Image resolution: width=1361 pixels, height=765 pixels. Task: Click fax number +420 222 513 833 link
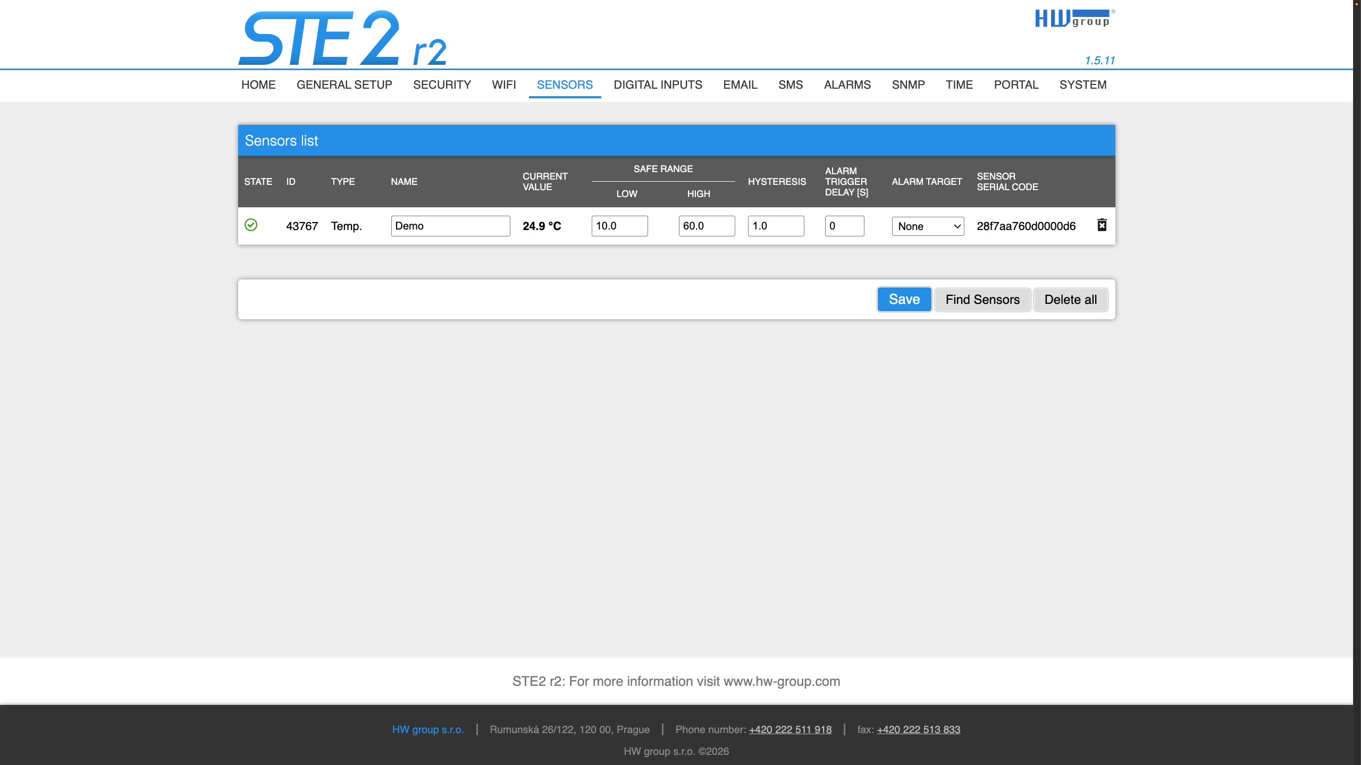click(x=919, y=729)
